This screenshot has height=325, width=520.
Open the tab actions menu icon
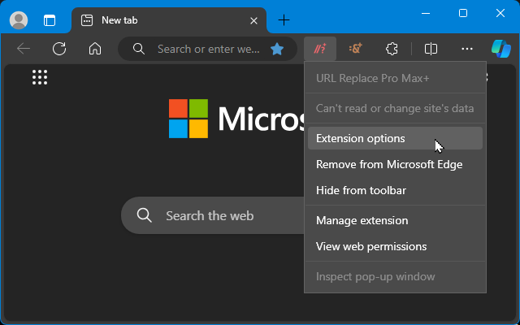click(50, 20)
